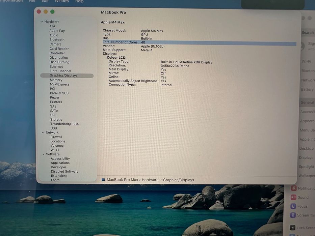Click Metal Support value Metal 4
Image resolution: width=315 pixels, height=236 pixels.
point(147,50)
